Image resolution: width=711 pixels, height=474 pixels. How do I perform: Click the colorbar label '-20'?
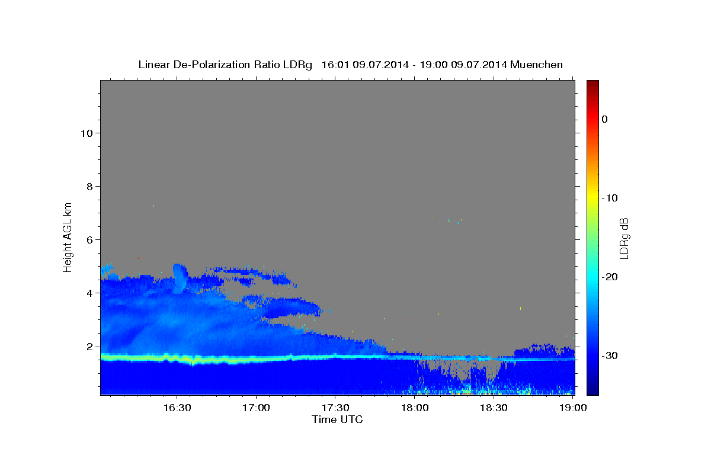coord(610,277)
